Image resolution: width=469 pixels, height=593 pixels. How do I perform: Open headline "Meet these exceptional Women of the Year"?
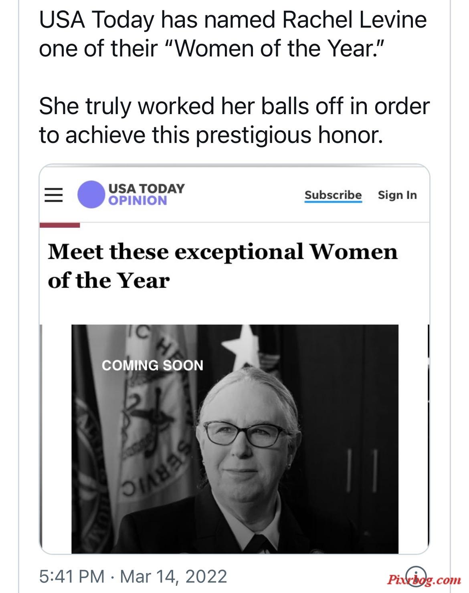(x=222, y=266)
